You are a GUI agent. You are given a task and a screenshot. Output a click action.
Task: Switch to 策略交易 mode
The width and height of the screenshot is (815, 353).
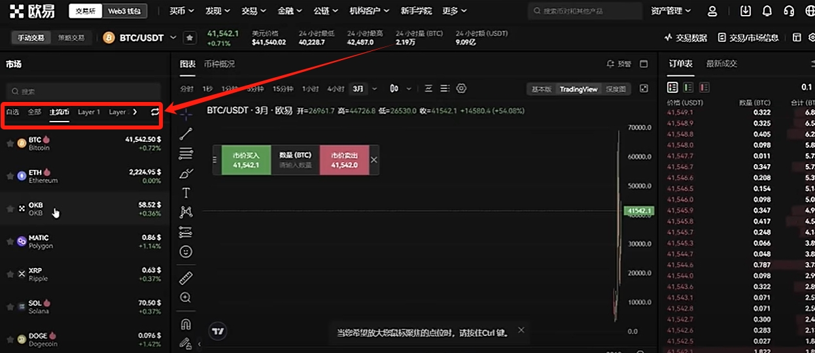pos(71,38)
